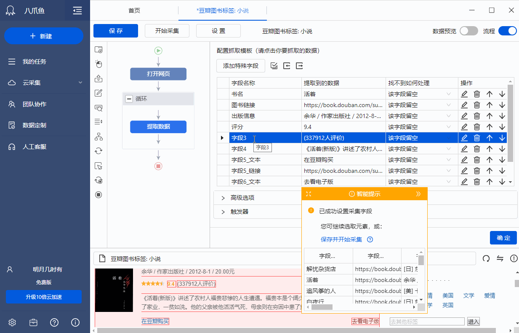Screen dimensions: 519x333
Task: Open the toolbox briefcase icon
Action: coord(33,322)
